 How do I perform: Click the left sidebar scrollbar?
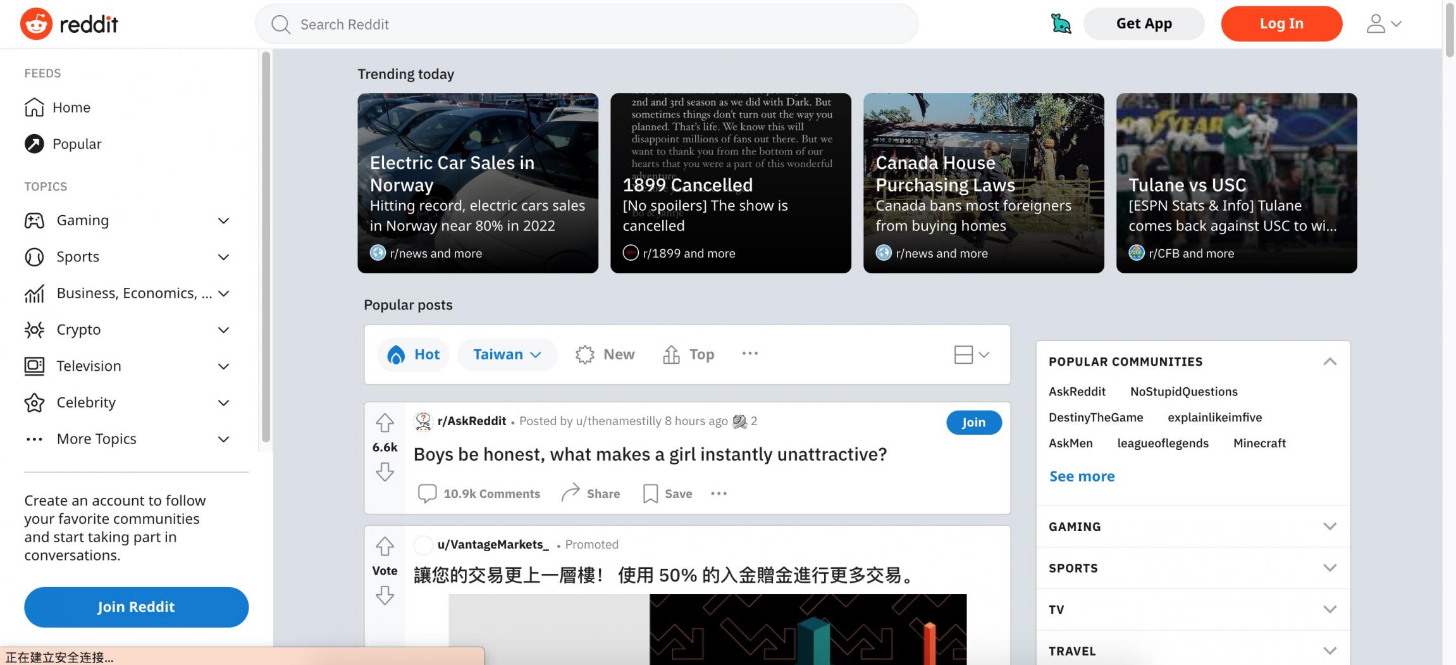[x=266, y=247]
